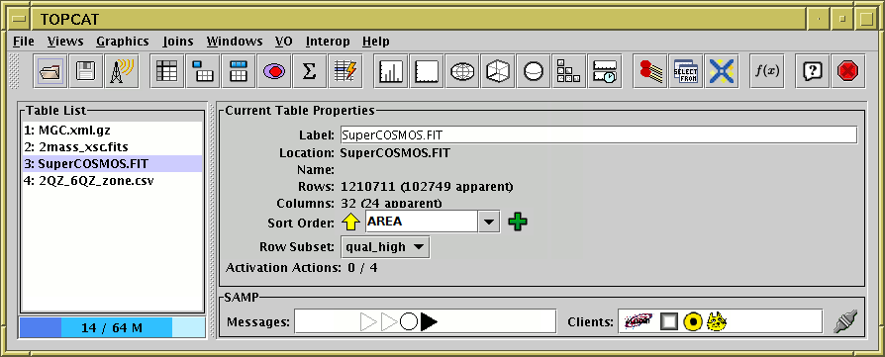This screenshot has height=357, width=885.
Task: Open the Interop menu
Action: point(328,42)
